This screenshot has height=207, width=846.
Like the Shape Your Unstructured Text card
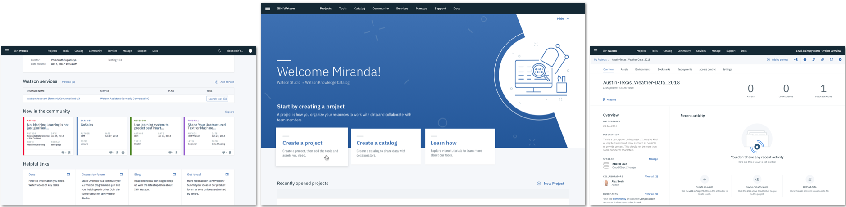click(x=223, y=153)
